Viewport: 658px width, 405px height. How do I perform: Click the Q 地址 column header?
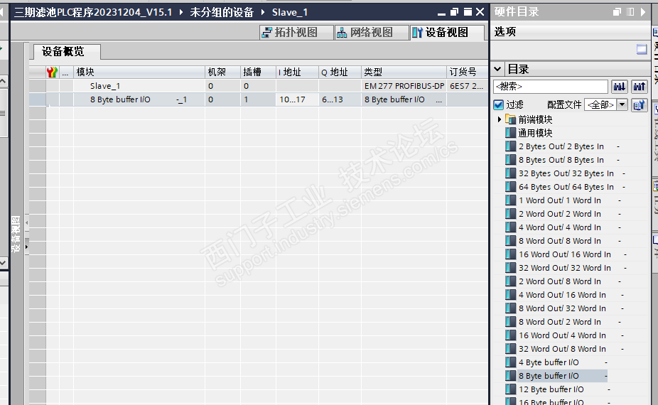(340, 72)
